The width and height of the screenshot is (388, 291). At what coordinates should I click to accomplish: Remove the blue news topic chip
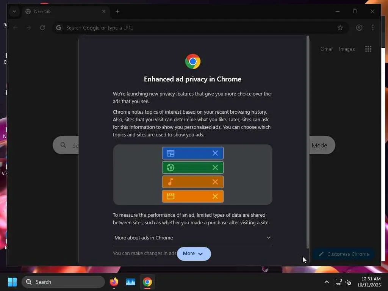point(215,153)
